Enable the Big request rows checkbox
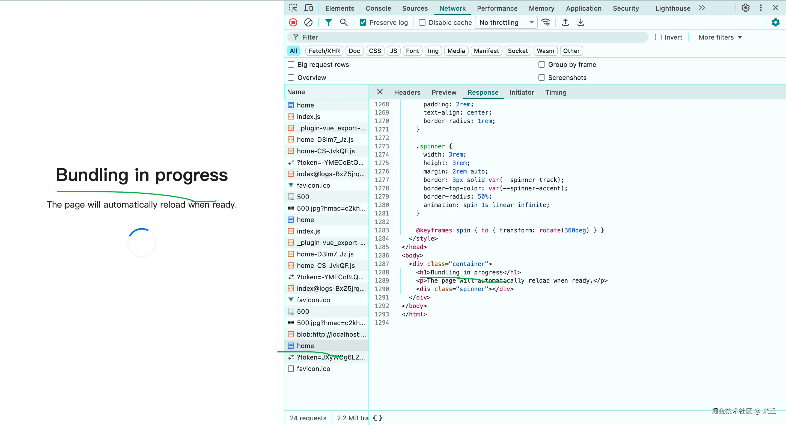The height and width of the screenshot is (425, 786). pyautogui.click(x=291, y=64)
